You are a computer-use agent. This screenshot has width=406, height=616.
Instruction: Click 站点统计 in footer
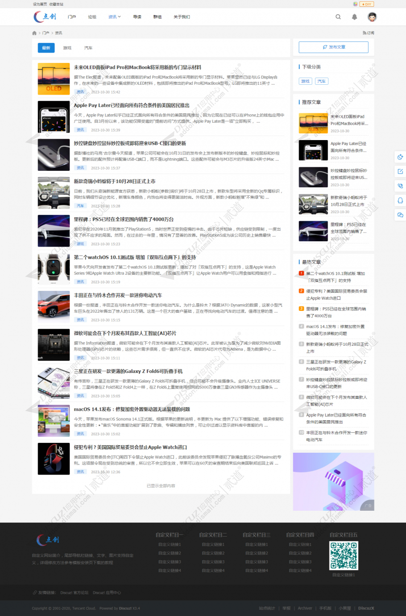point(267,608)
